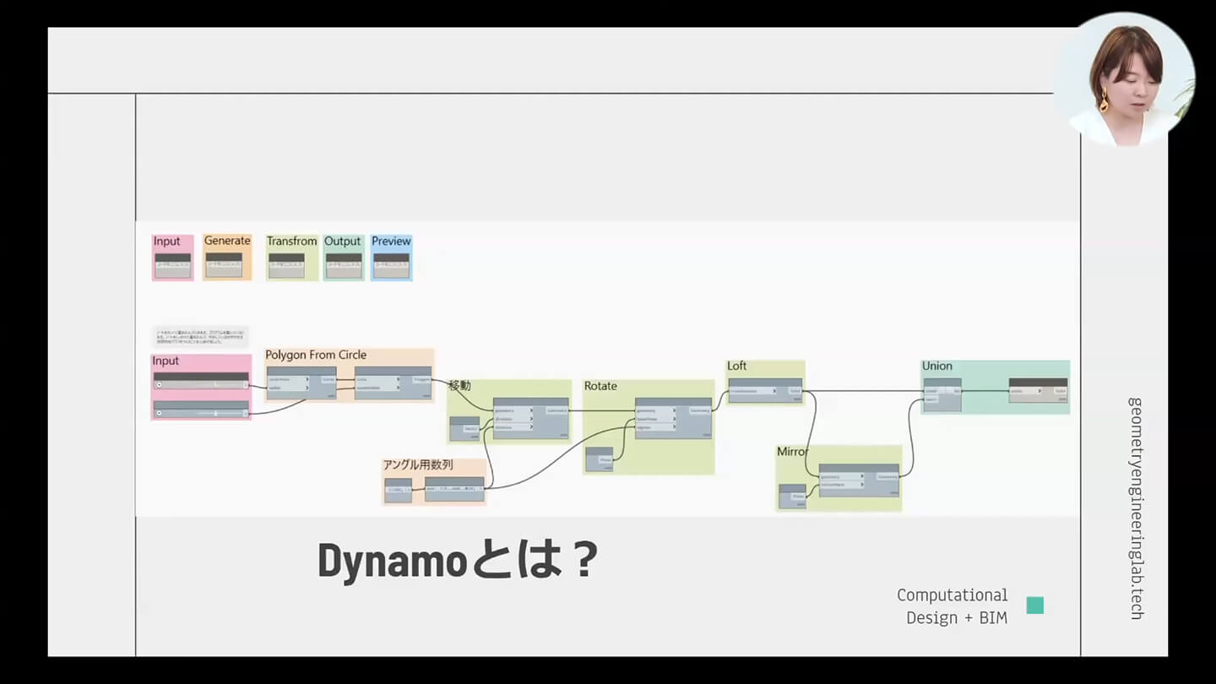
Task: Click the note node inside Input legend group
Action: point(173,265)
